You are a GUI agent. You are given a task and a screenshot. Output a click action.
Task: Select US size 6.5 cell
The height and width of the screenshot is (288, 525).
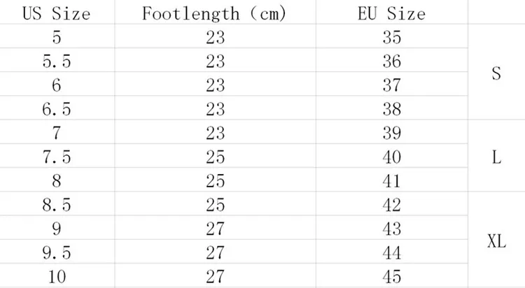coord(56,108)
